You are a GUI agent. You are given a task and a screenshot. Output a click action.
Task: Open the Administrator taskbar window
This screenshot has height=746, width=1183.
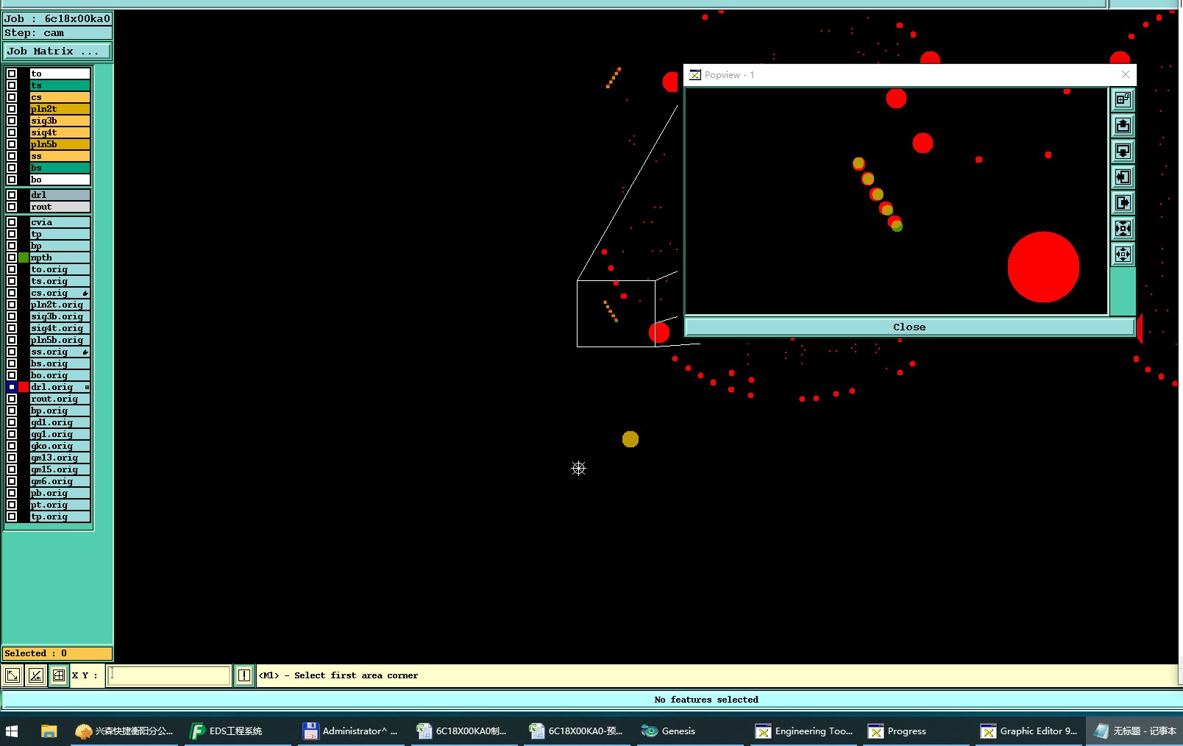(350, 731)
